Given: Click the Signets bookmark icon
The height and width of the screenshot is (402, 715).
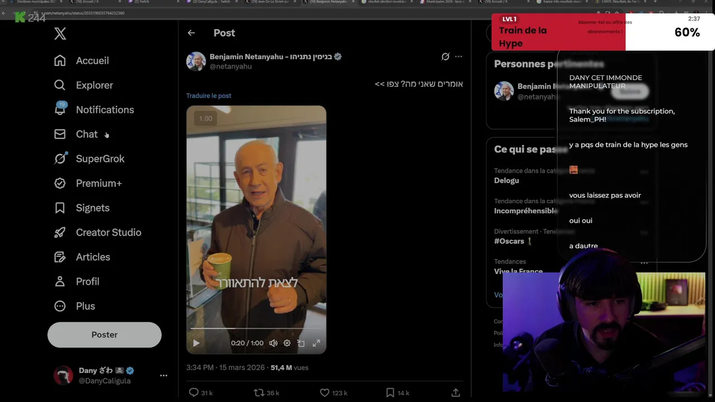Looking at the screenshot, I should click(x=60, y=208).
